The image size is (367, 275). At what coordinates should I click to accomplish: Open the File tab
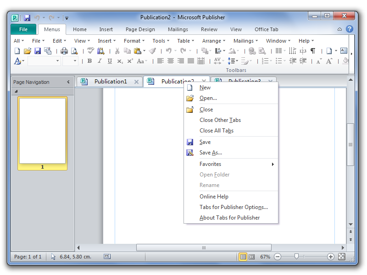[23, 29]
